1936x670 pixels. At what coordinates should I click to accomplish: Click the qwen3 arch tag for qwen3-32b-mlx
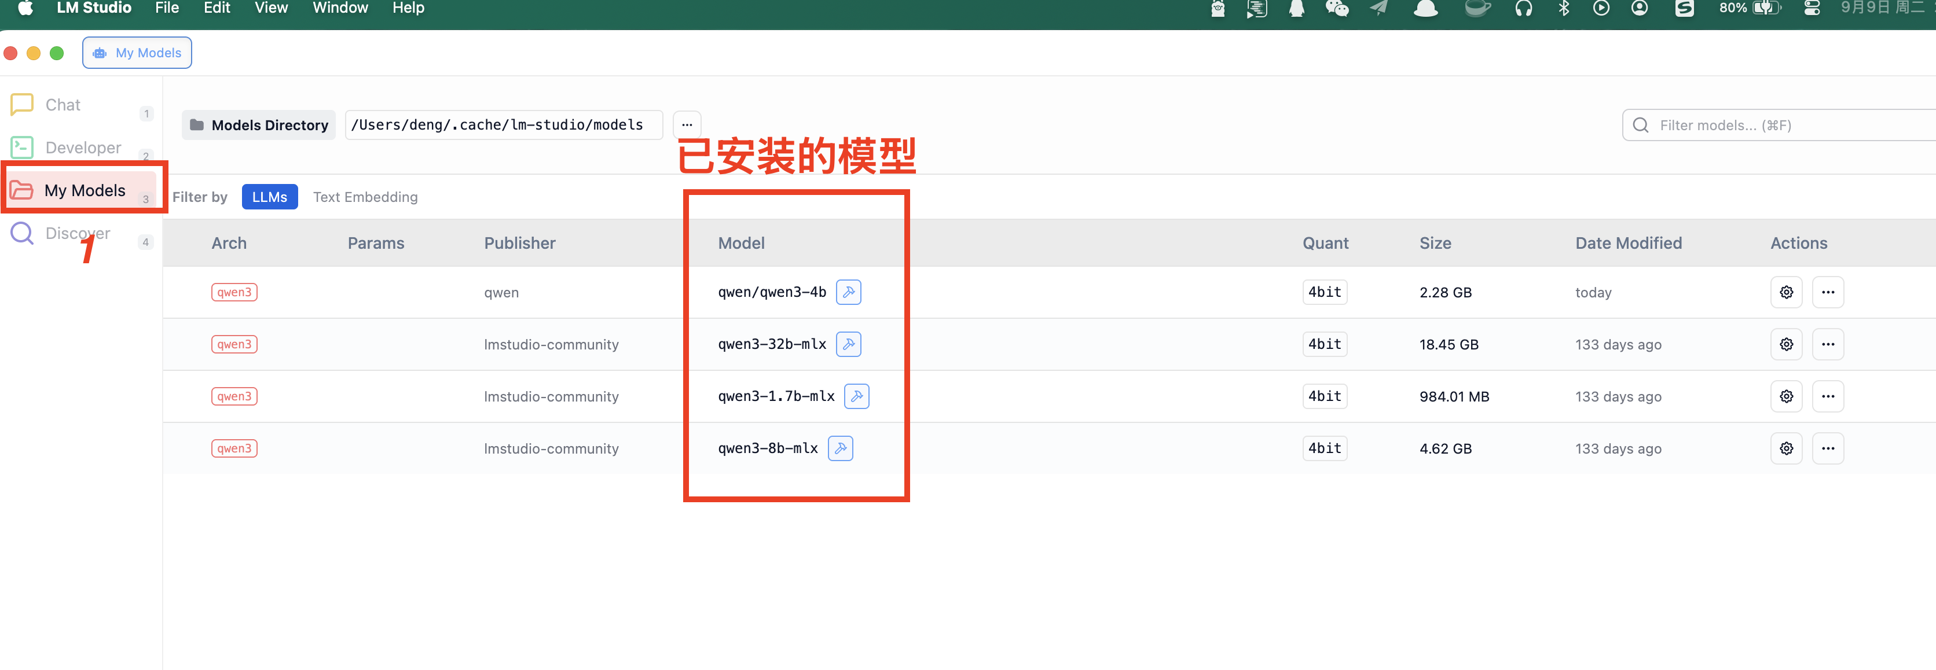tap(234, 344)
